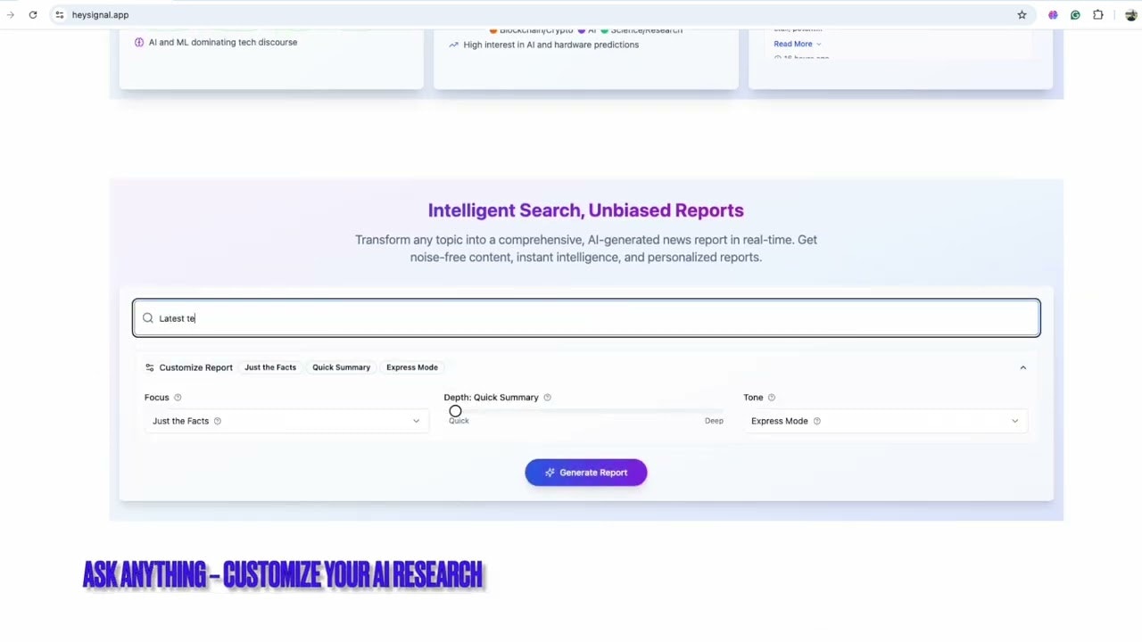Click the brain icon by AI and ML discourse

click(x=139, y=42)
